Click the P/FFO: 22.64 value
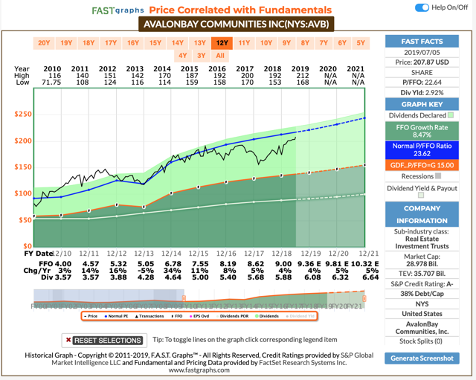This screenshot has width=476, height=380. (x=422, y=83)
